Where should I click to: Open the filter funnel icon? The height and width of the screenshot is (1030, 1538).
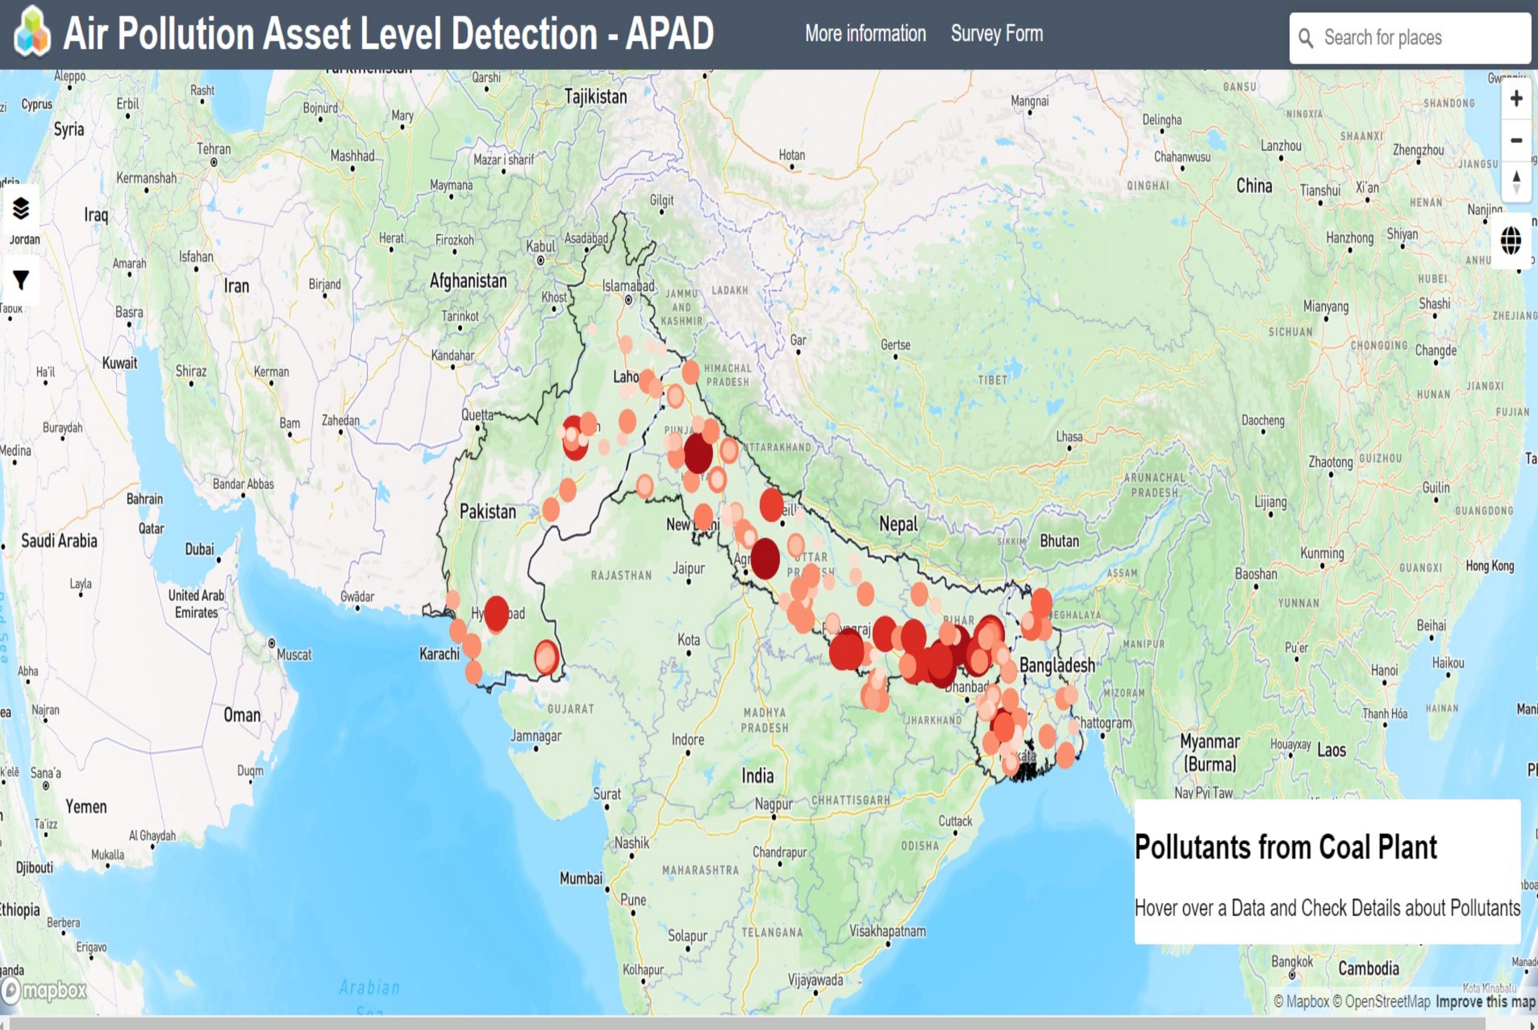[x=20, y=280]
